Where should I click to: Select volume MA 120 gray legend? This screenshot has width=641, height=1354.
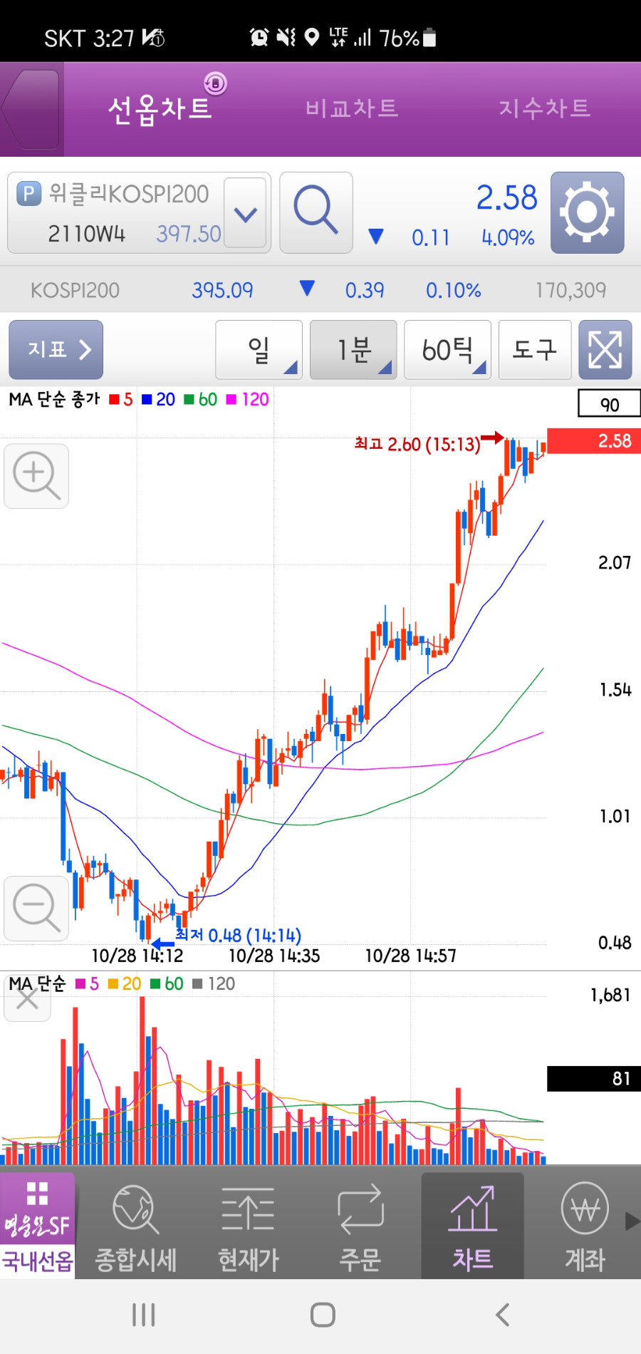pyautogui.click(x=214, y=984)
